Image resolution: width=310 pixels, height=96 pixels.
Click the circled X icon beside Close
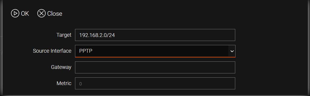click(41, 14)
